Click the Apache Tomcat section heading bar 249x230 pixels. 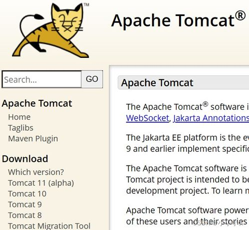[x=183, y=83]
